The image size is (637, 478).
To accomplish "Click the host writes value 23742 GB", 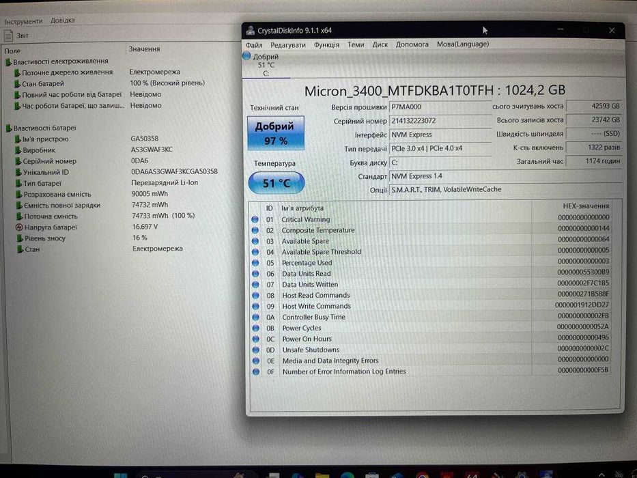I will click(x=593, y=120).
